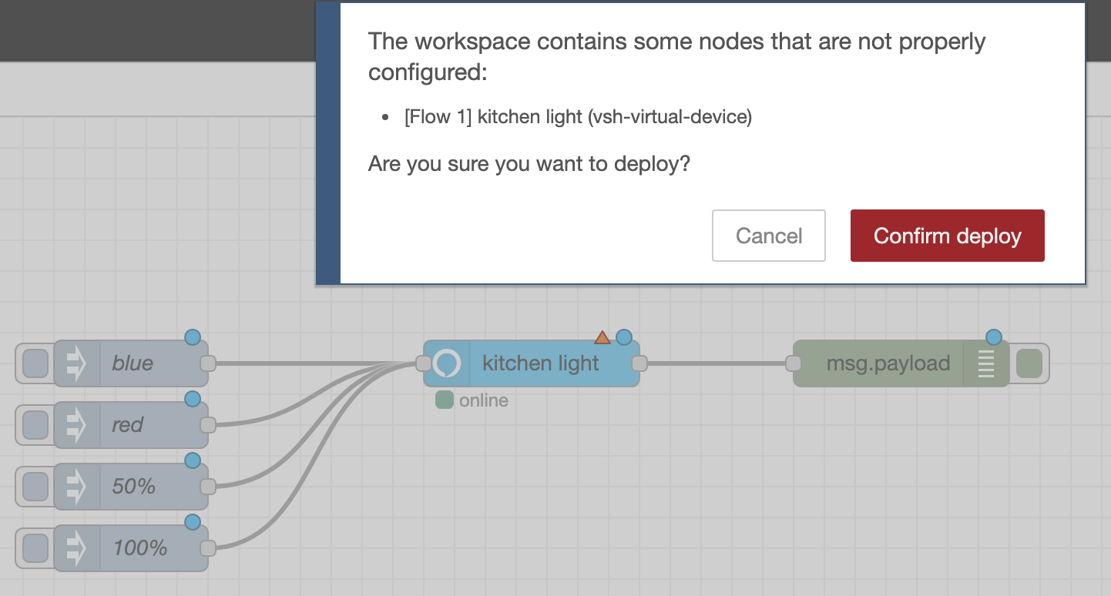Click the online status indicator below kitchen light
Image resolution: width=1111 pixels, height=596 pixels.
click(x=445, y=400)
